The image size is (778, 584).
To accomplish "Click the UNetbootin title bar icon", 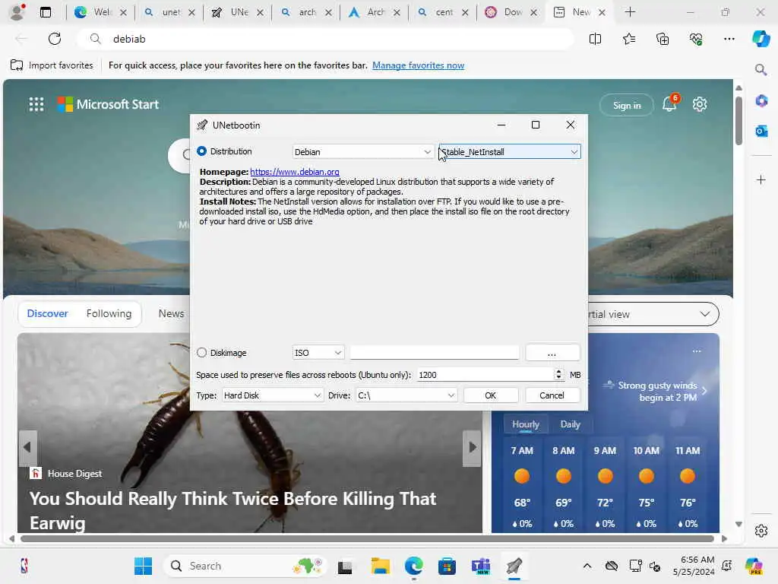I will pyautogui.click(x=202, y=125).
